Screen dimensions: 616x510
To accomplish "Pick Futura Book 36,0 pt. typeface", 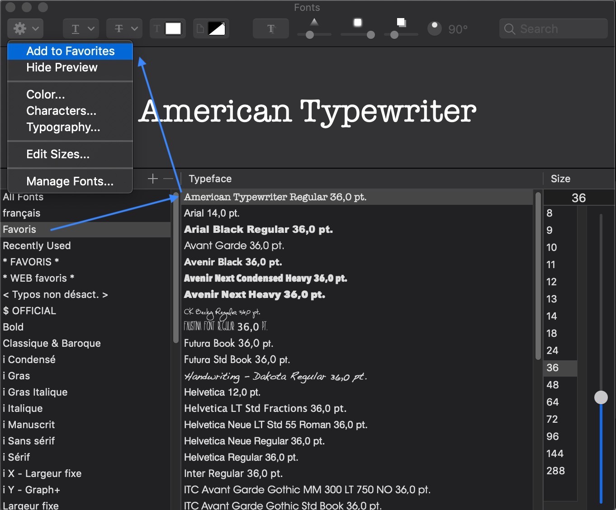I will tap(228, 343).
